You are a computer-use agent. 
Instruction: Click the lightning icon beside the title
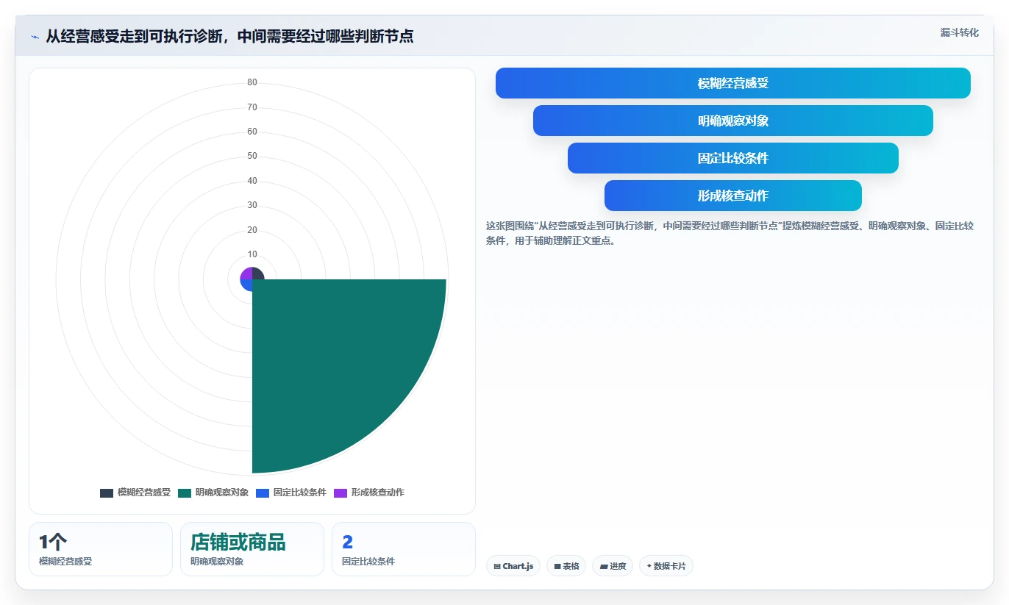coord(35,37)
